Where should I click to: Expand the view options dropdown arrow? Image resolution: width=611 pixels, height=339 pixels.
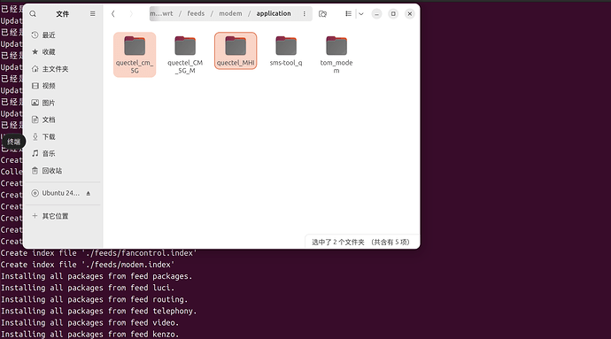(x=361, y=14)
